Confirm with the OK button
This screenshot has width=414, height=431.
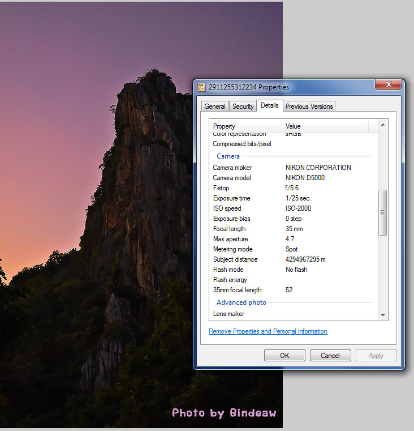click(x=284, y=356)
